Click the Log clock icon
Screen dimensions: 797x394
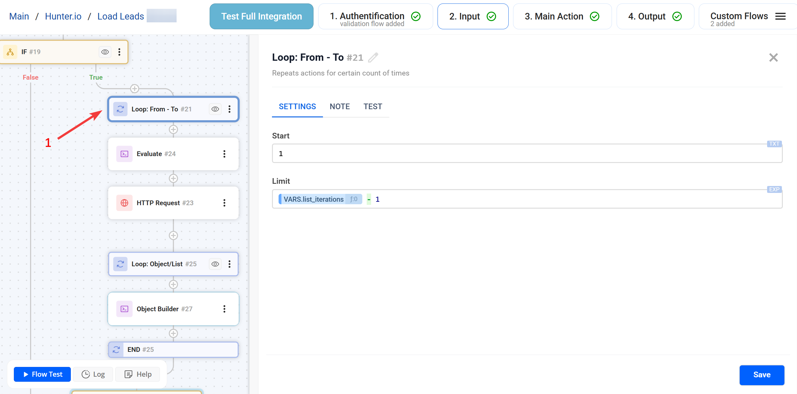[x=86, y=374]
